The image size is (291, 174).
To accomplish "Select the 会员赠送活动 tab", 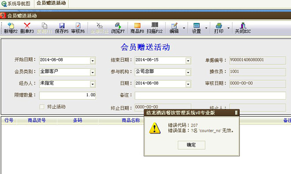I will coord(51,3).
